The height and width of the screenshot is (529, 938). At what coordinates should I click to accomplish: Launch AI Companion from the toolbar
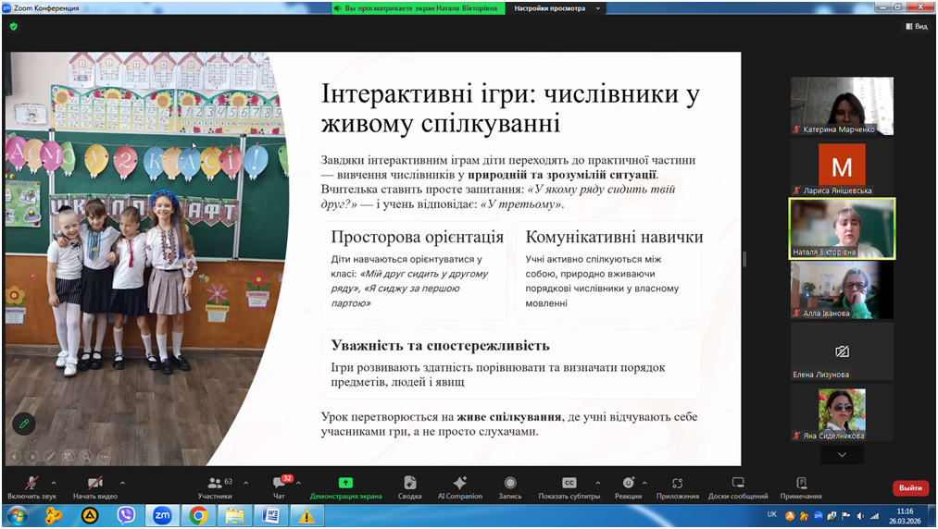[459, 486]
